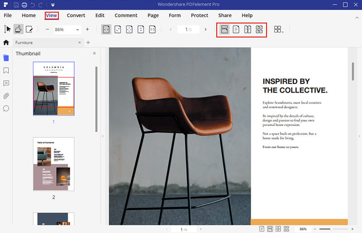Zoom out with the minus button
The image size is (362, 233).
pyautogui.click(x=48, y=29)
